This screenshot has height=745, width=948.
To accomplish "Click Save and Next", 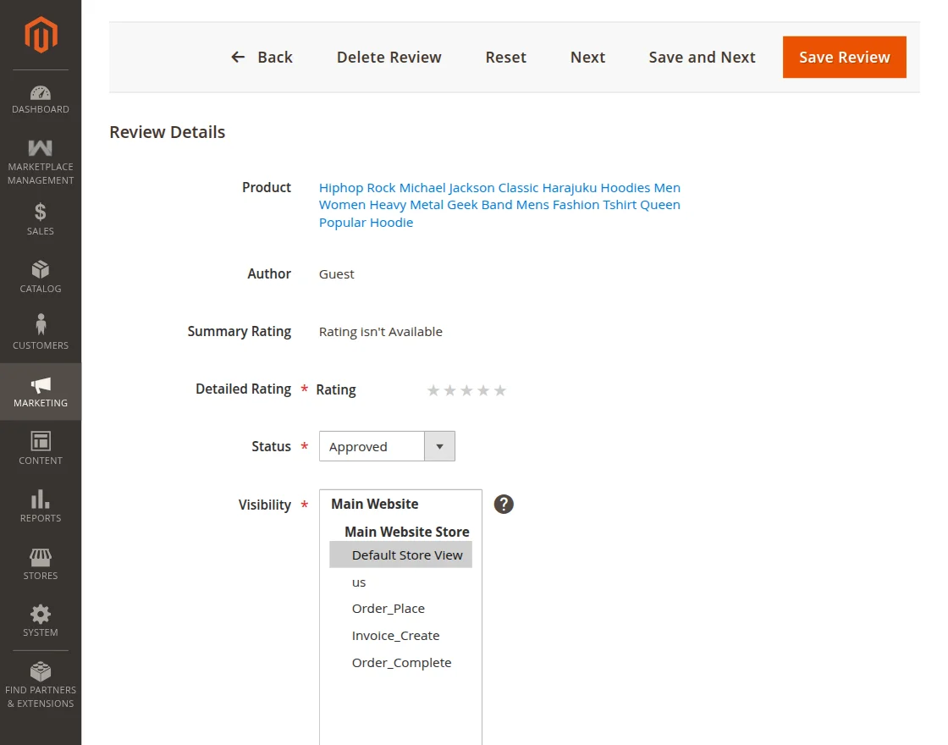I will 702,57.
